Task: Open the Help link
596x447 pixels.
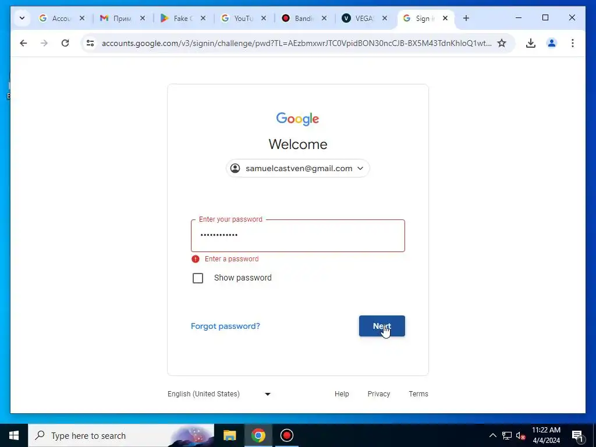Action: [342, 394]
